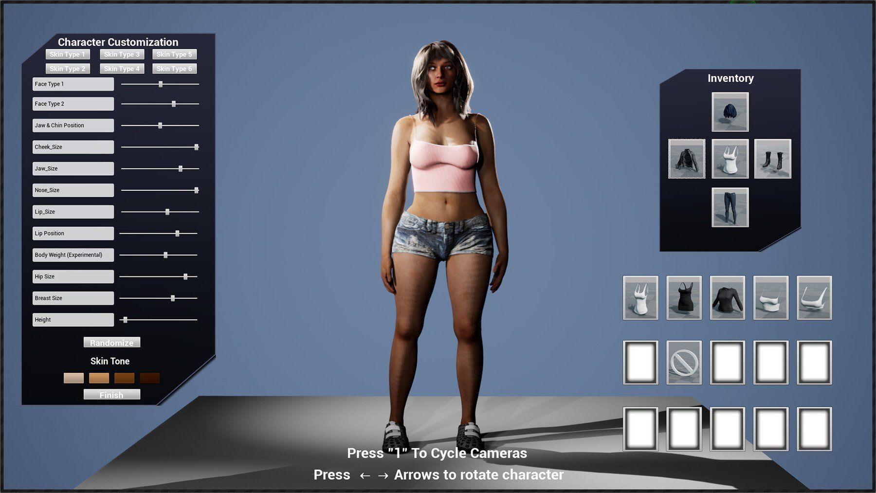Click the Lip Position label field

coord(73,234)
